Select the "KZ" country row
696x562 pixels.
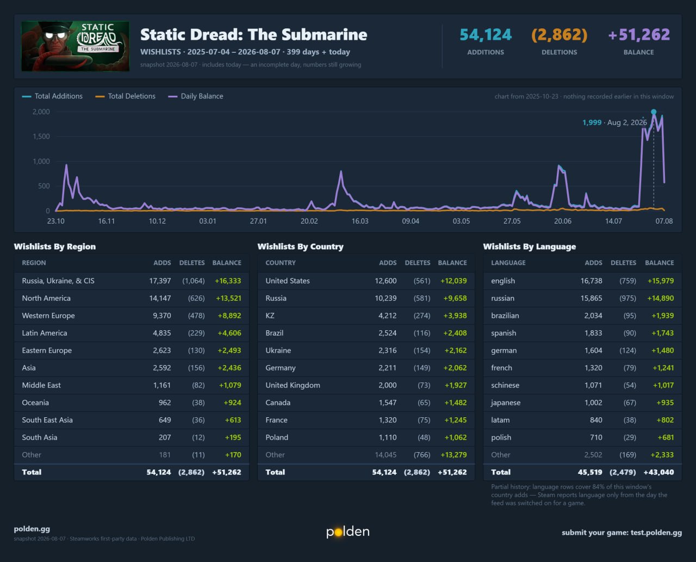[x=366, y=316]
